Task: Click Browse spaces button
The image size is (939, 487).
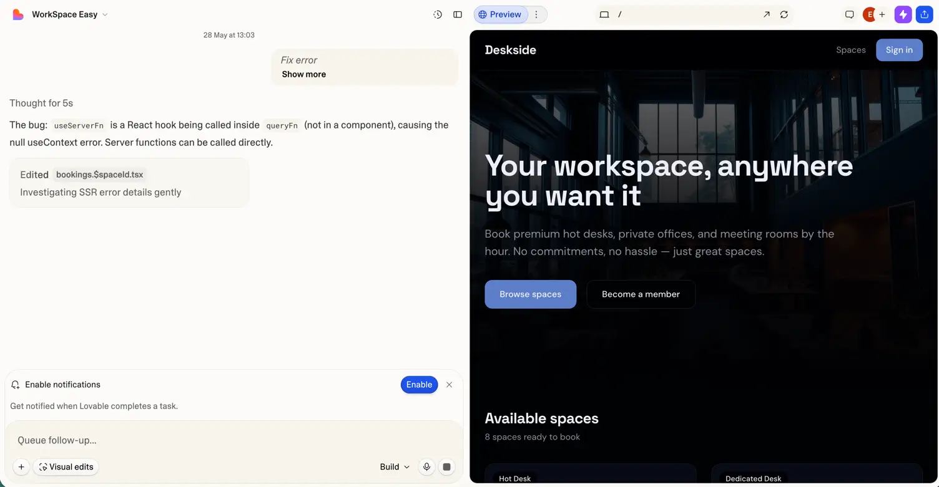Action: click(530, 294)
